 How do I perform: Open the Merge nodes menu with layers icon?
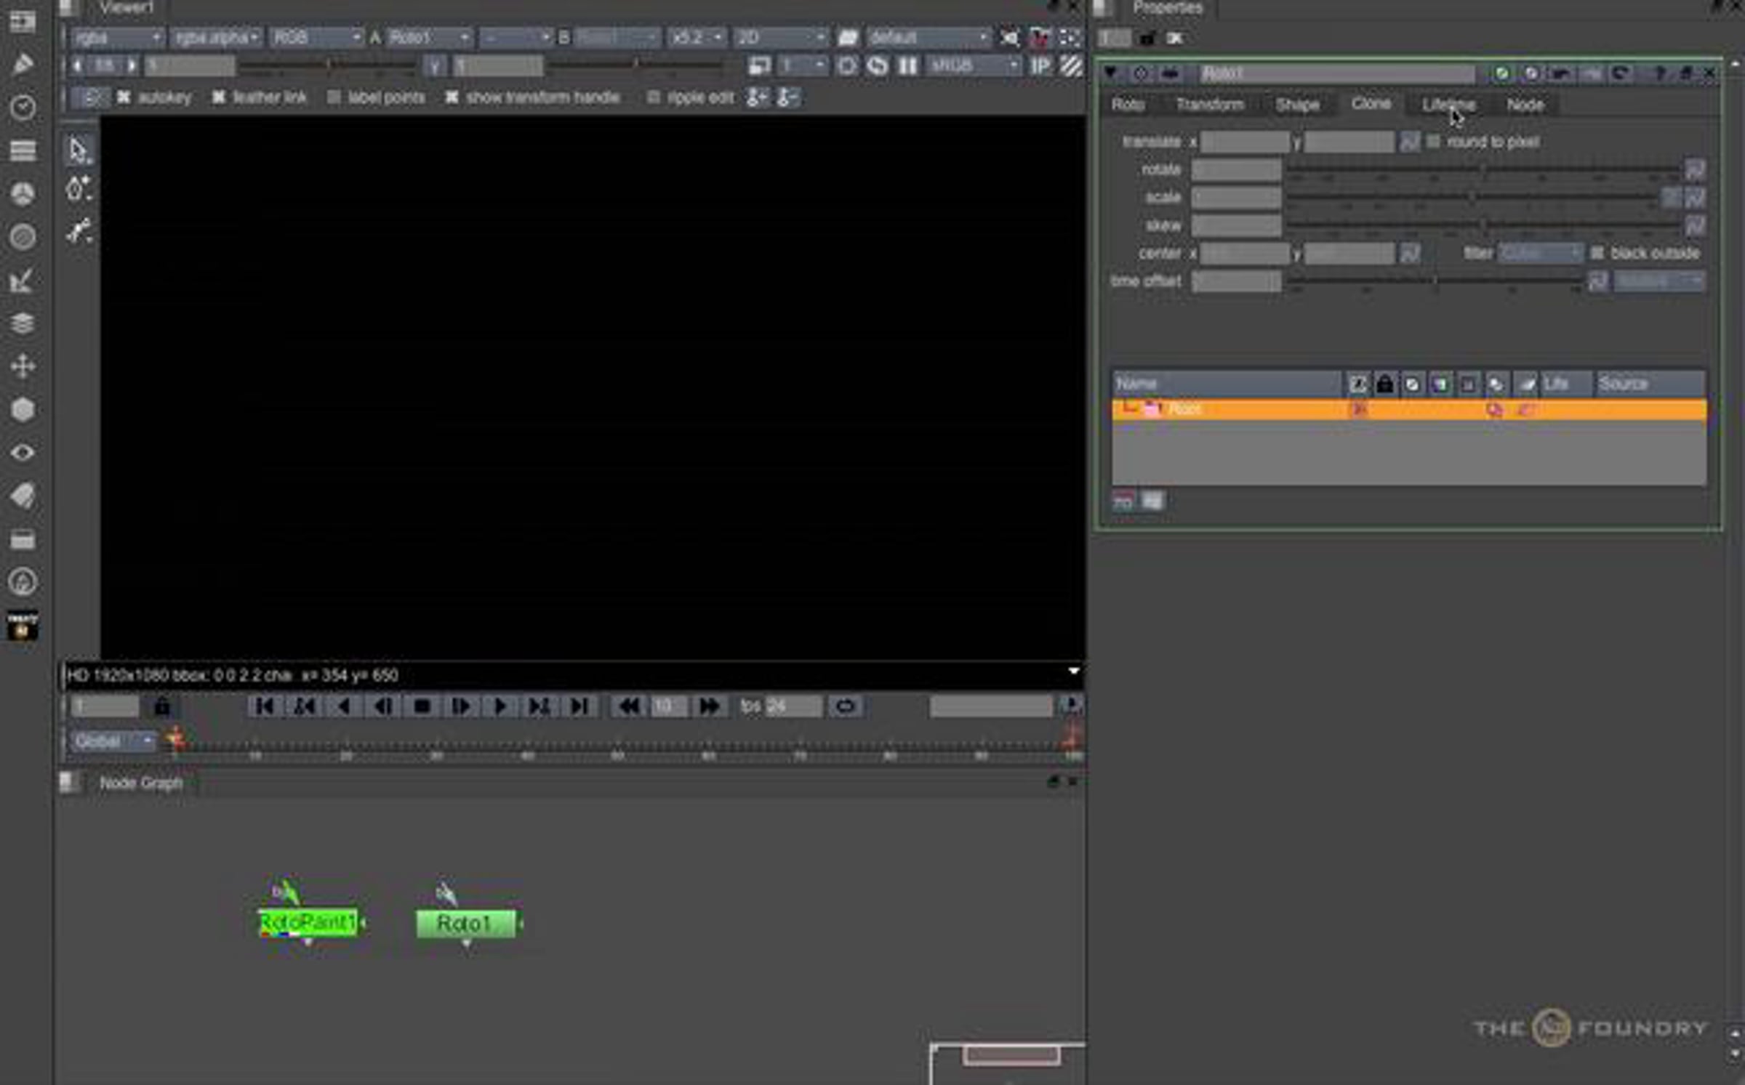(x=23, y=323)
